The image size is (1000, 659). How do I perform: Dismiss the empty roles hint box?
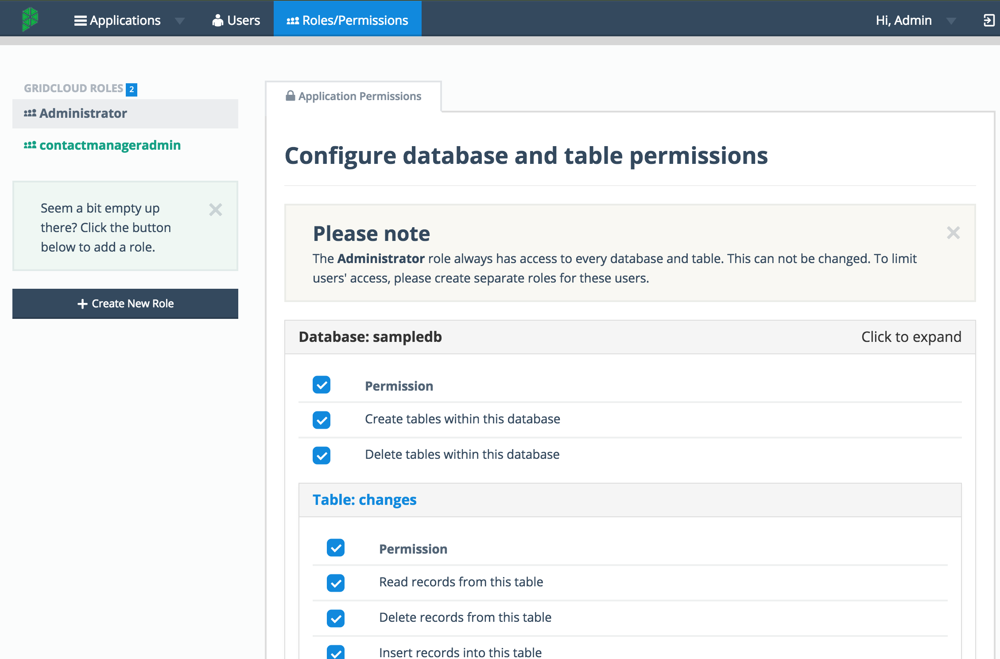(x=215, y=209)
